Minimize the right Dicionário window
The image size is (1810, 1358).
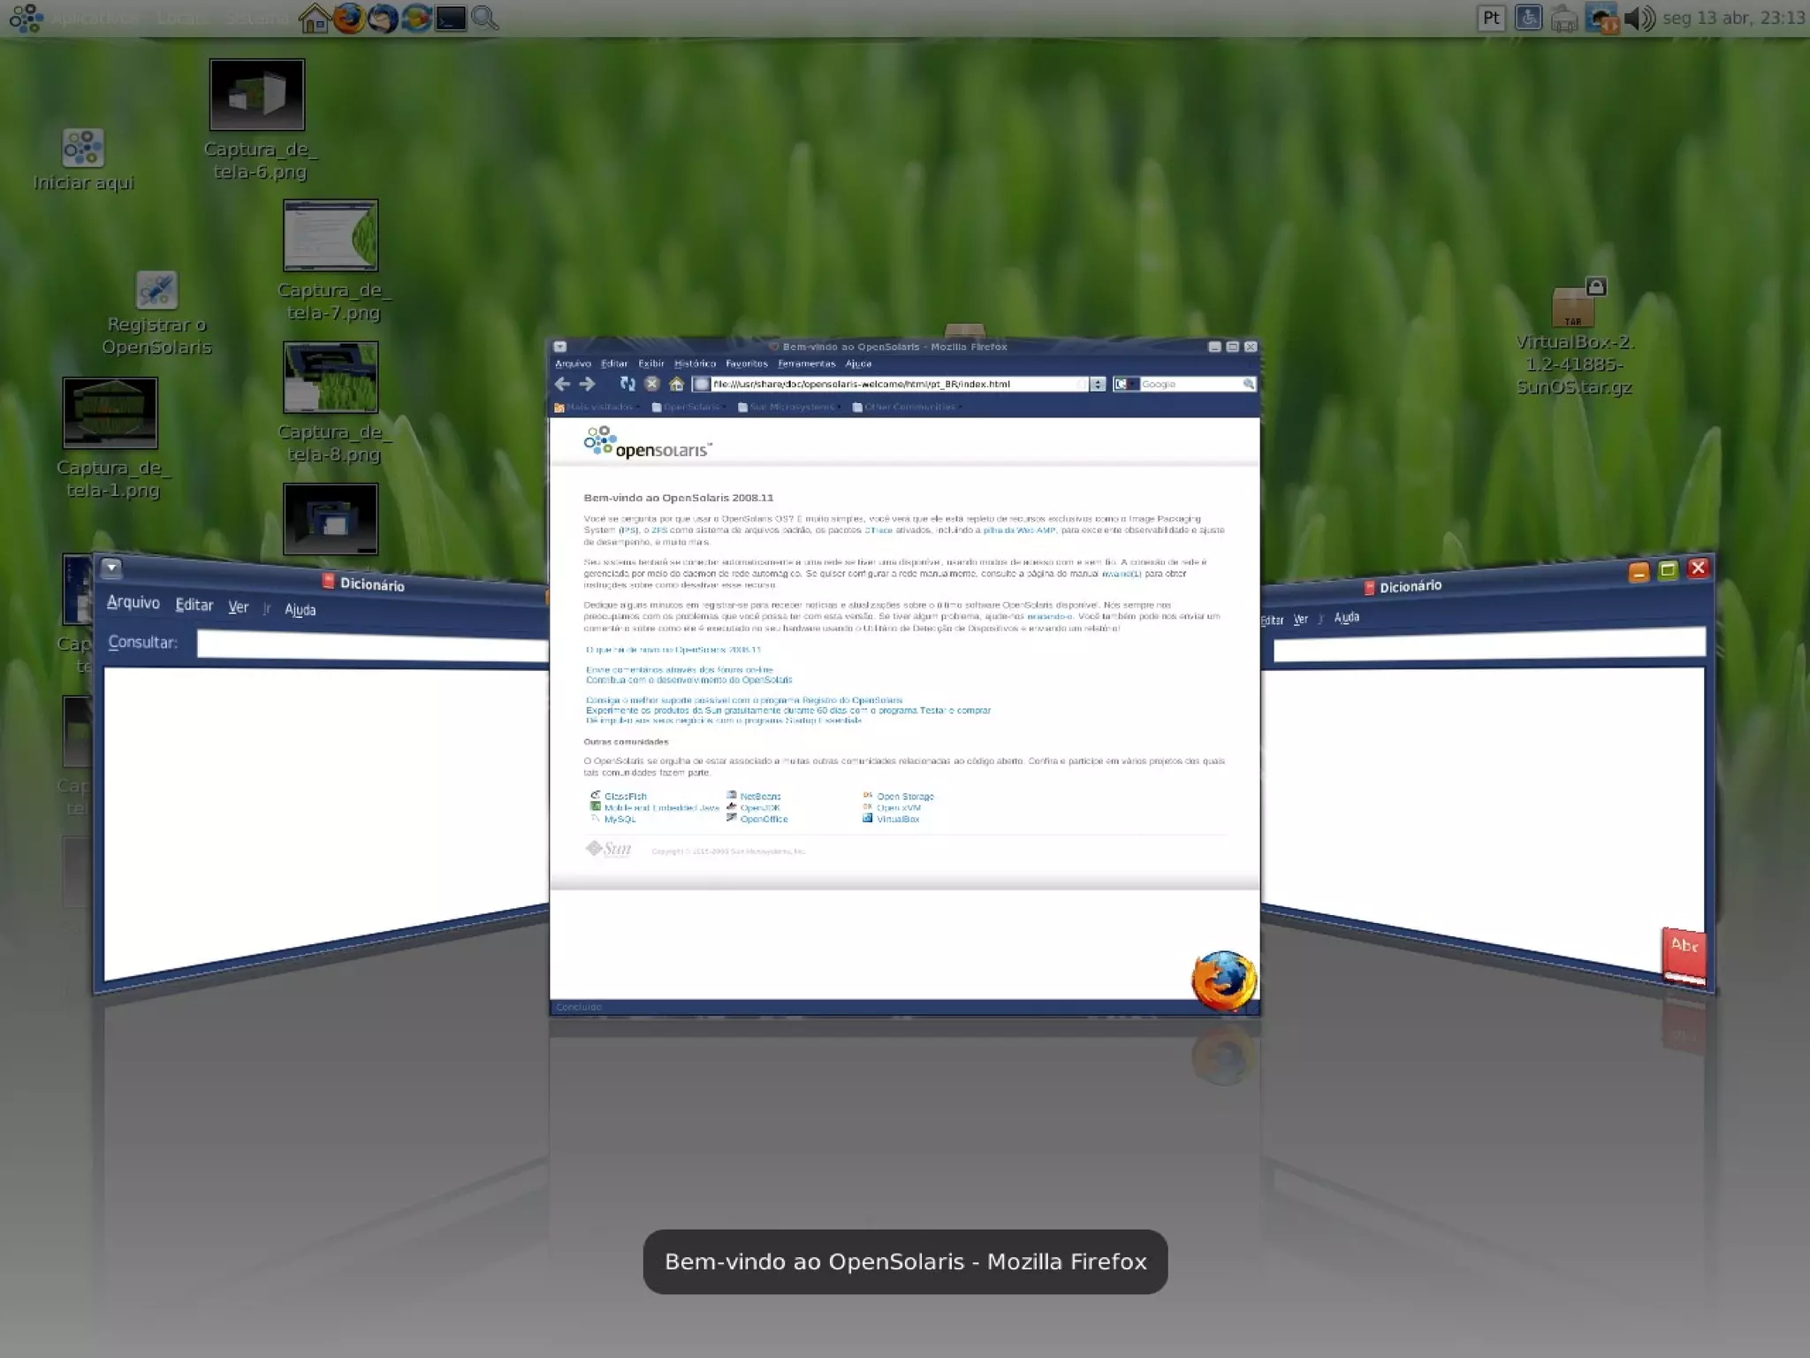pos(1639,572)
